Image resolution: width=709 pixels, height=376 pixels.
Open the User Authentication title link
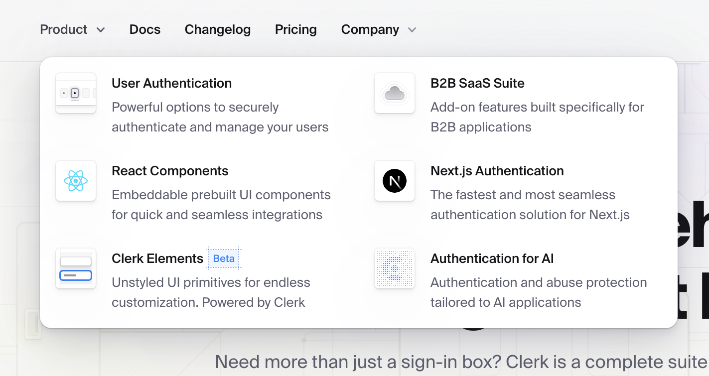click(x=172, y=83)
